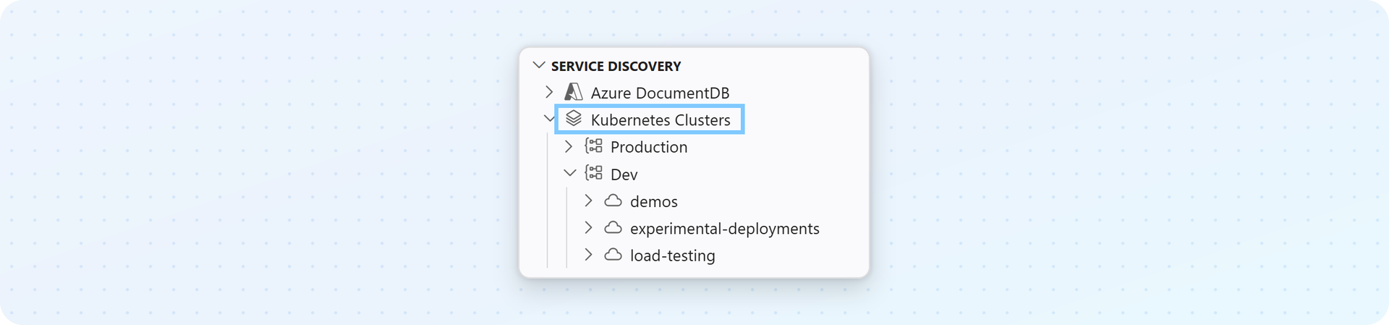Expand the experimental-deployments chevron
Screen dimensions: 1389x325
point(588,227)
